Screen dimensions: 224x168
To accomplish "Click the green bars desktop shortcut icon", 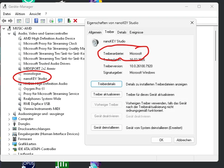I will pyautogui.click(x=62, y=165).
